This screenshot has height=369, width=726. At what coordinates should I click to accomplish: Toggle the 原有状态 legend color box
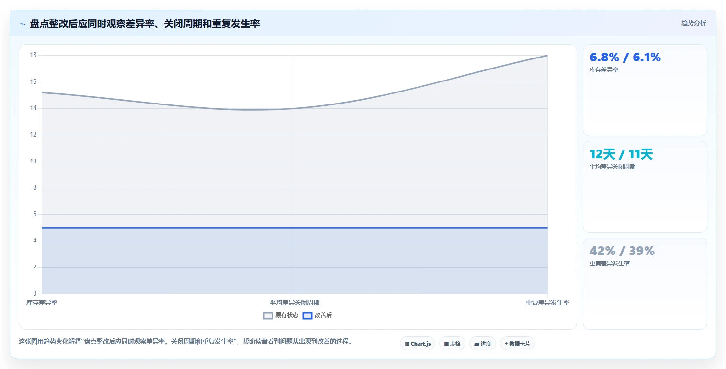(x=268, y=315)
